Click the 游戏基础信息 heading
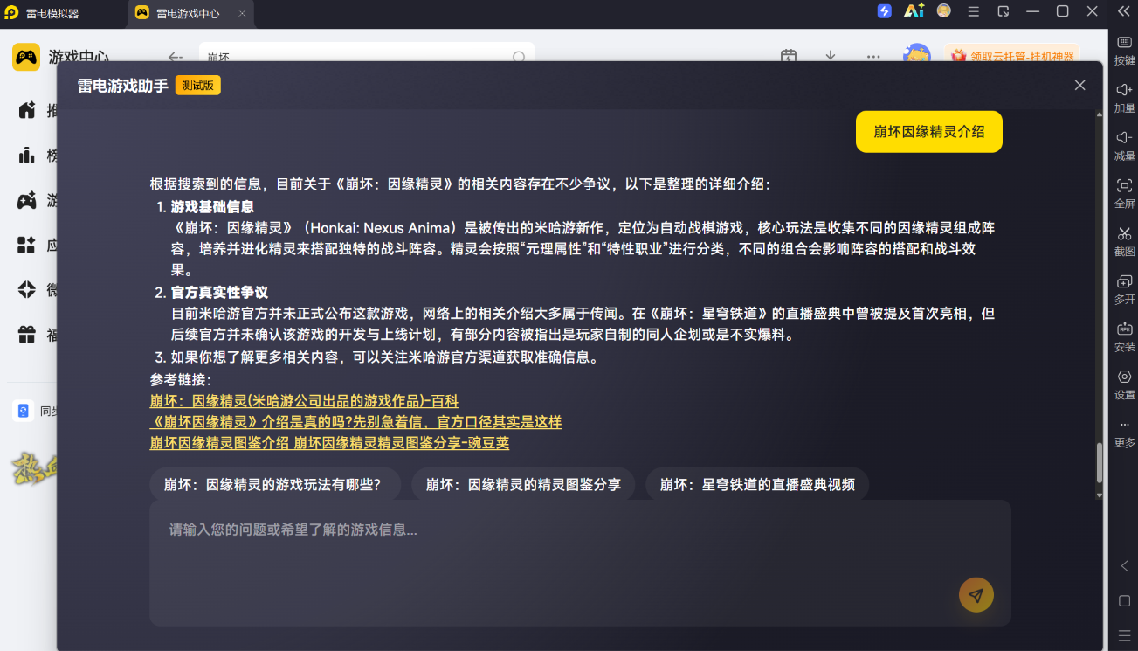1138x651 pixels. pyautogui.click(x=212, y=207)
